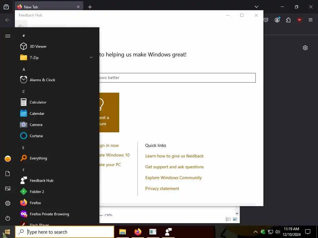Click the Power button in Start
Screen dimensions: 318x238
(8, 218)
